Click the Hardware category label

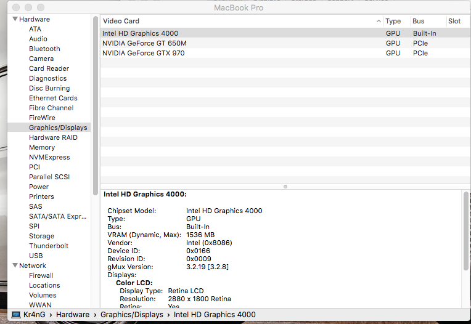35,19
